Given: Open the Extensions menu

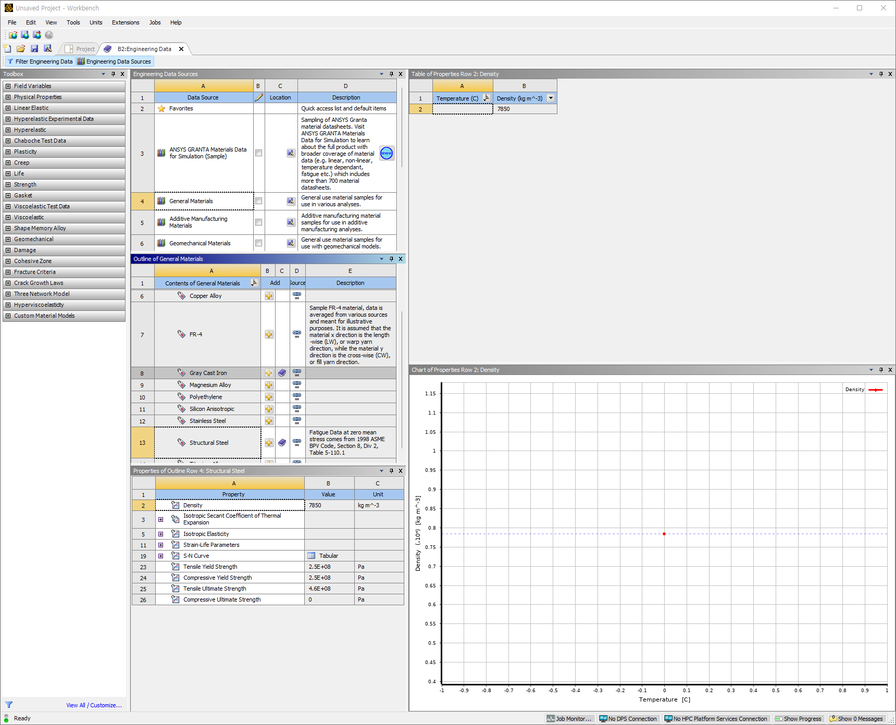Looking at the screenshot, I should tap(126, 22).
